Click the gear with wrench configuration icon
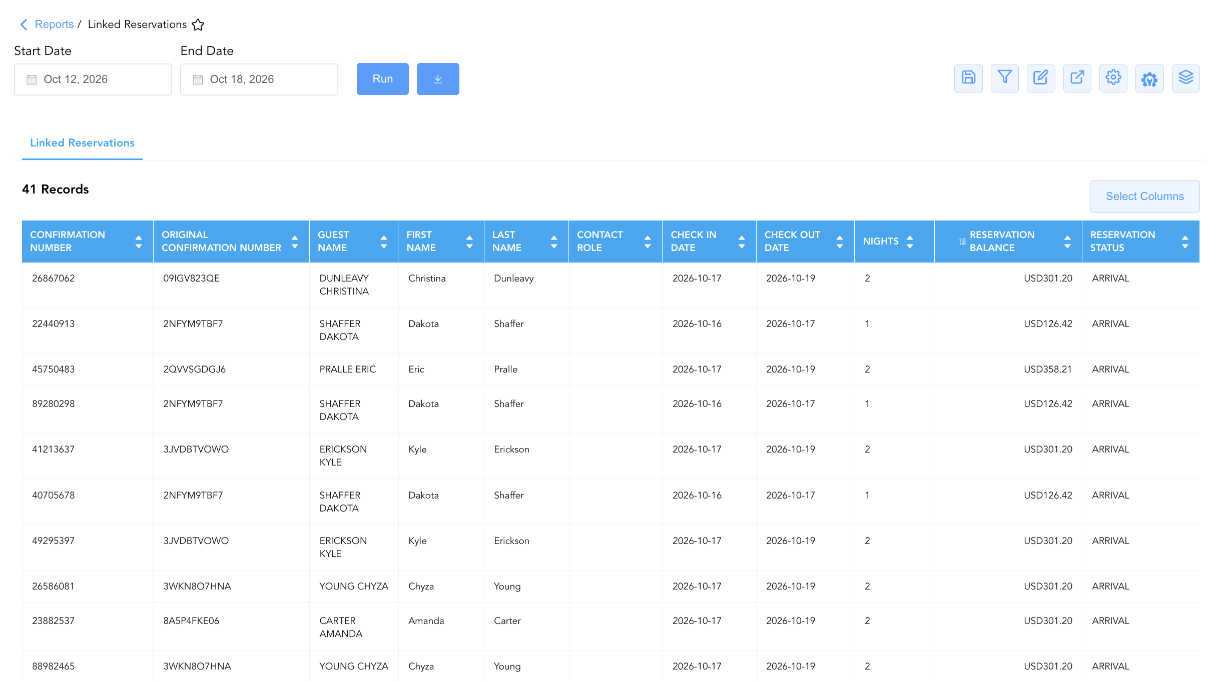 click(1149, 78)
